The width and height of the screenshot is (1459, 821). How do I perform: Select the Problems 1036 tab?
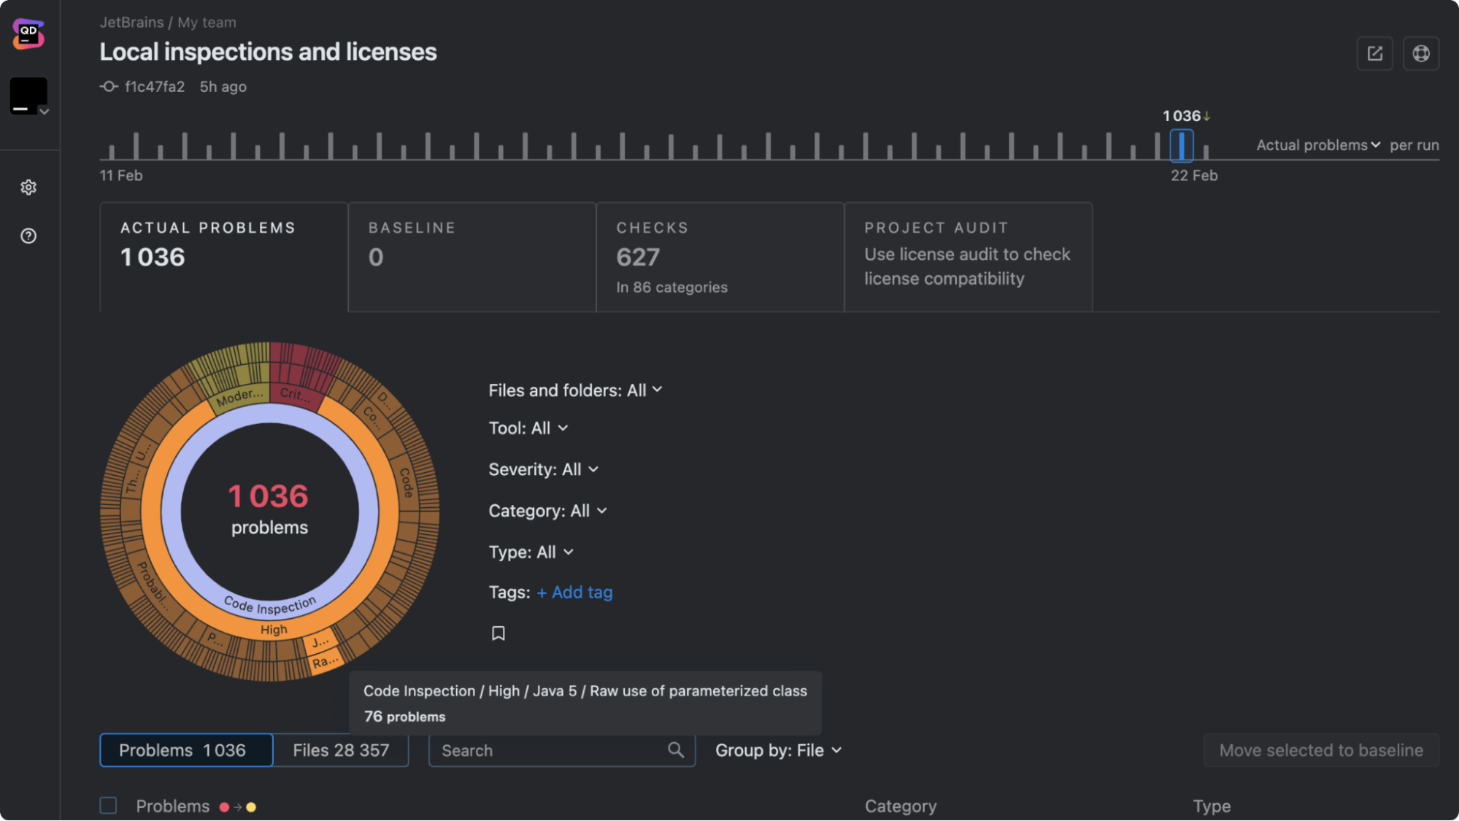185,749
